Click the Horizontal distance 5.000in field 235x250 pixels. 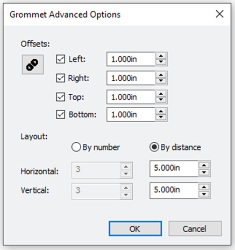coord(174,169)
